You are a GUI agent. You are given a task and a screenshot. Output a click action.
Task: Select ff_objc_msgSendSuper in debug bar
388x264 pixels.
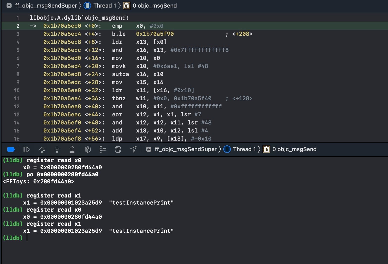pos(186,149)
